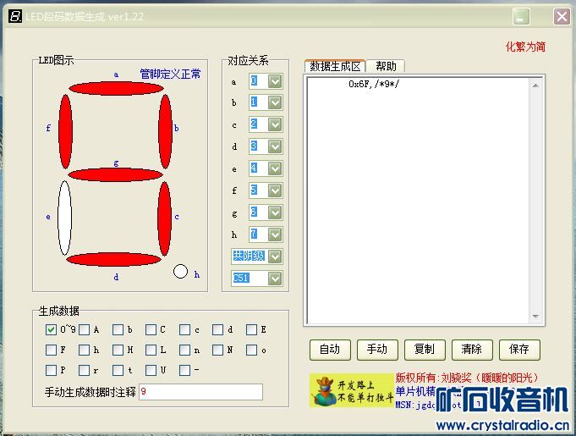Open the C51 language dropdown
Screen dimensions: 576x436
pyautogui.click(x=275, y=279)
